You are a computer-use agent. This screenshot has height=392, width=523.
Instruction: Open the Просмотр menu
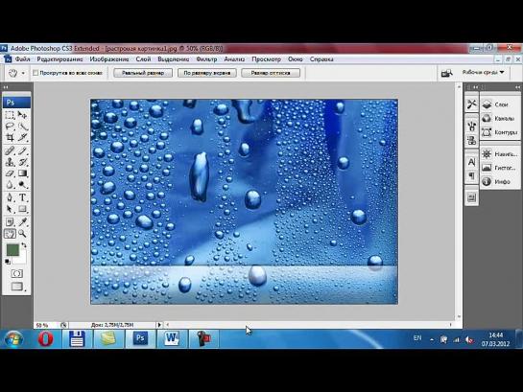266,59
